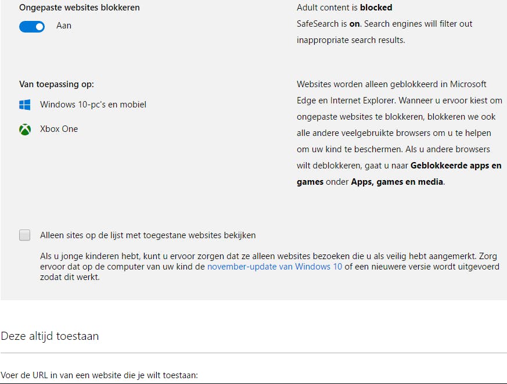507x384 pixels.
Task: Click the Windows logo icon
Action: (24, 105)
